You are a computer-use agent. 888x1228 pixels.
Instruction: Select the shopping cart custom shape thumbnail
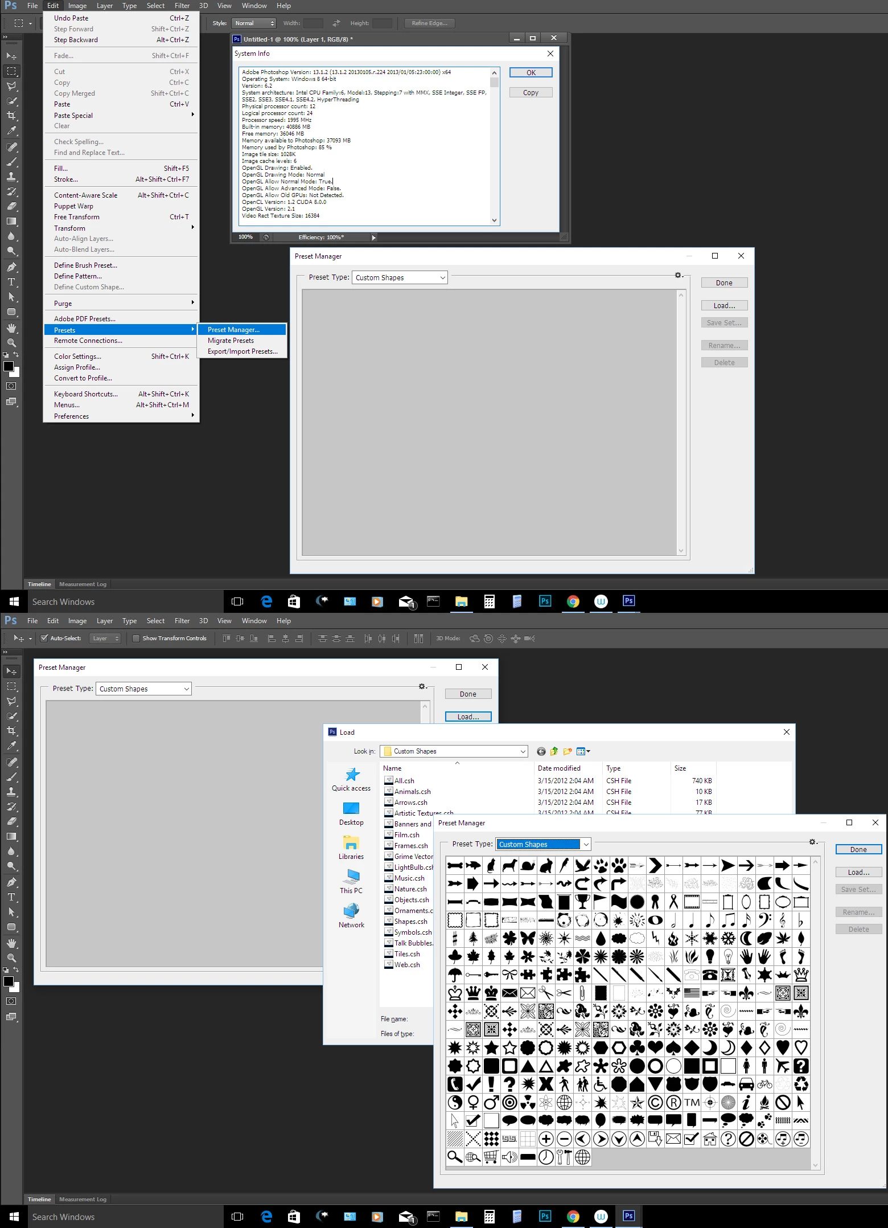491,1157
